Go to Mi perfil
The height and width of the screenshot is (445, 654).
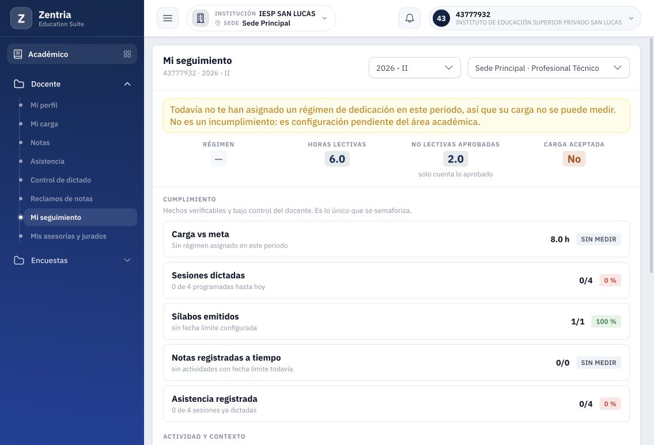coord(44,105)
